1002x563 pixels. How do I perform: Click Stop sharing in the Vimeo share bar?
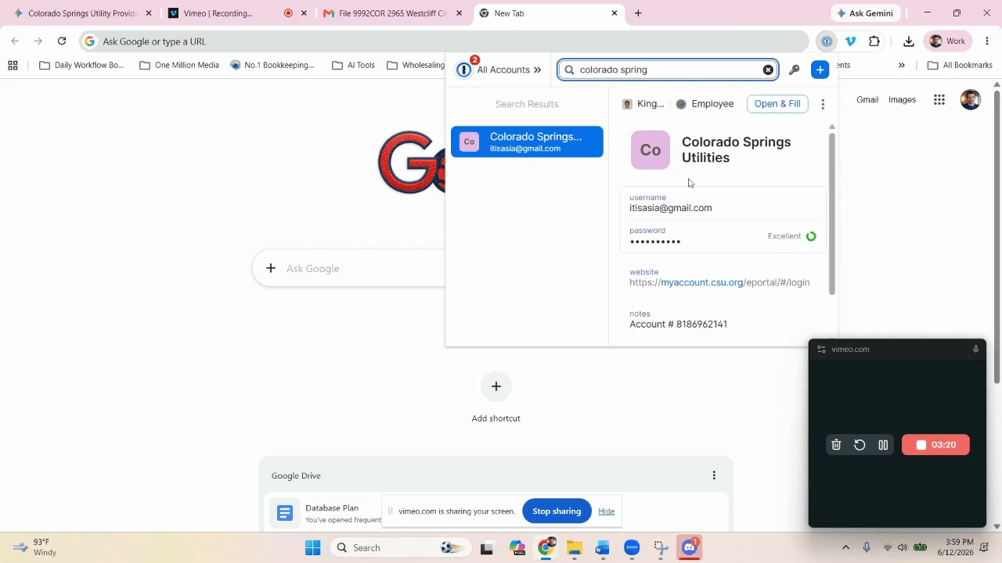(557, 511)
